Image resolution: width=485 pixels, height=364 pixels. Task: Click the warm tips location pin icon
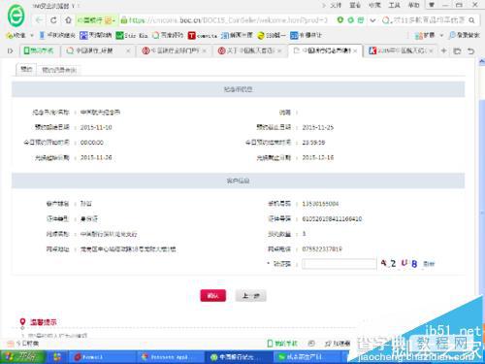coord(22,322)
